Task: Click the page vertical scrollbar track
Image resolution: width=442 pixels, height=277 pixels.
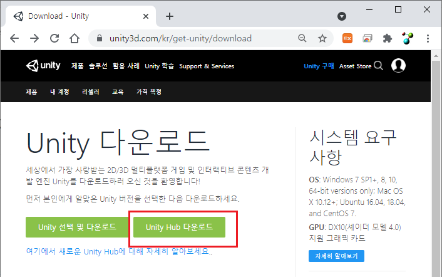Action: pos(436,169)
